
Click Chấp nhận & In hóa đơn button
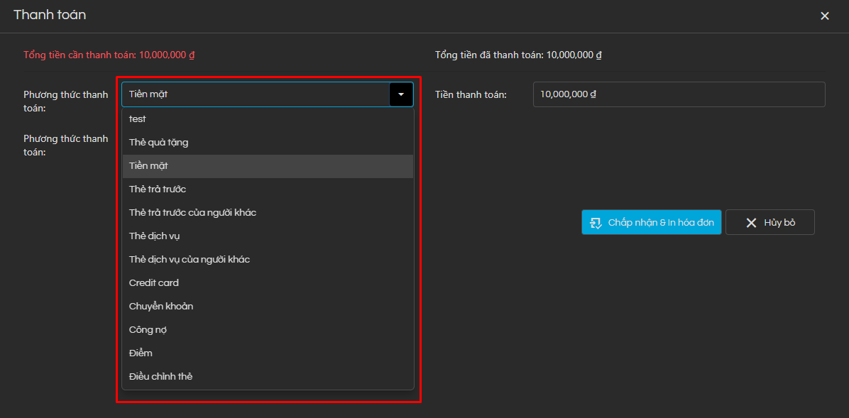pyautogui.click(x=652, y=223)
